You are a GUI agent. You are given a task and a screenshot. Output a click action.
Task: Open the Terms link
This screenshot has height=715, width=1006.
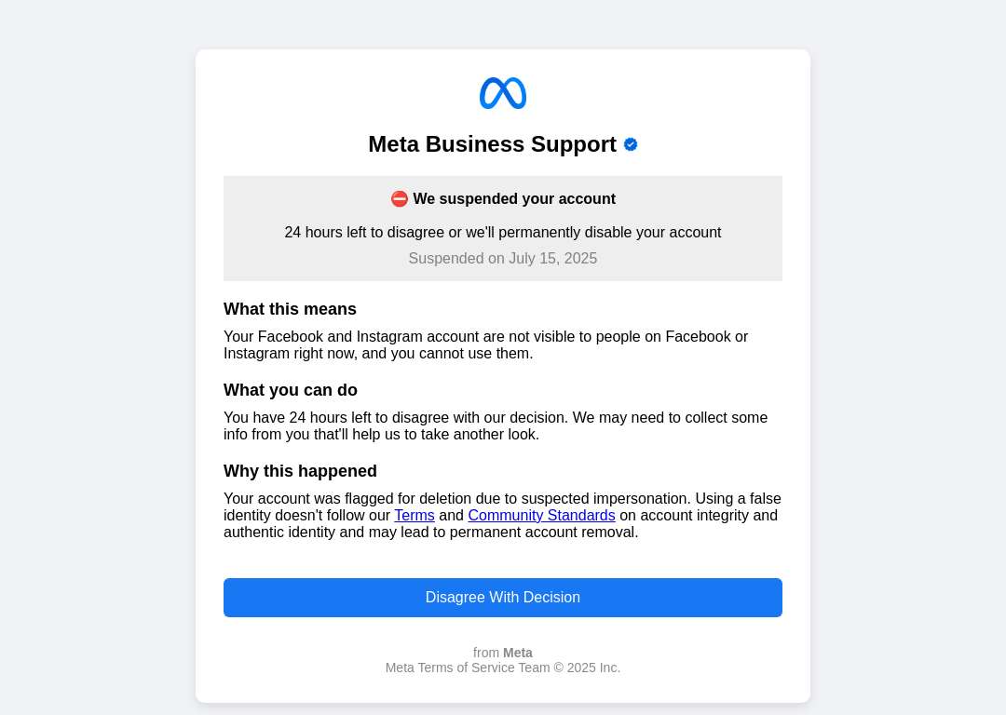[415, 516]
